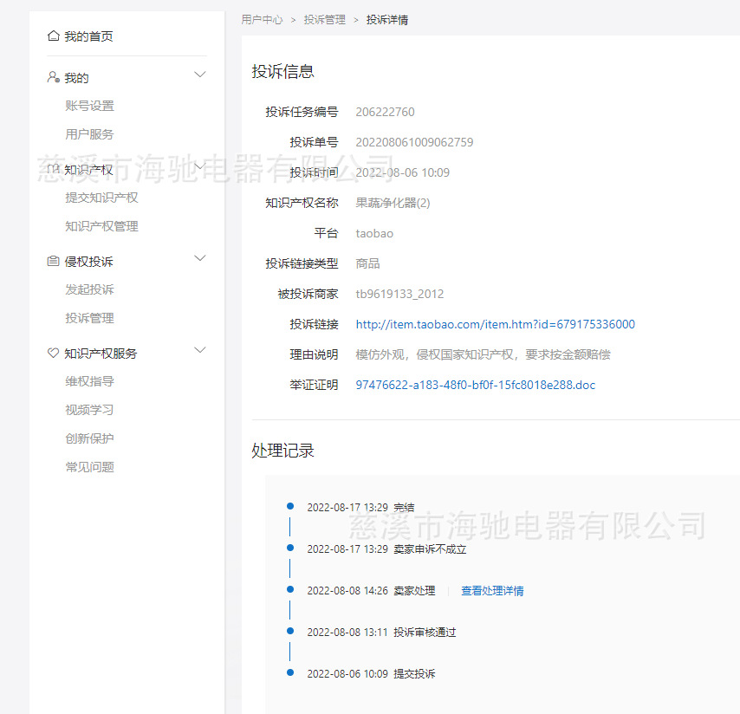The image size is (740, 714).
Task: Select complaint time 2022-08-06 10:09 in 投诉信息
Action: (x=403, y=172)
